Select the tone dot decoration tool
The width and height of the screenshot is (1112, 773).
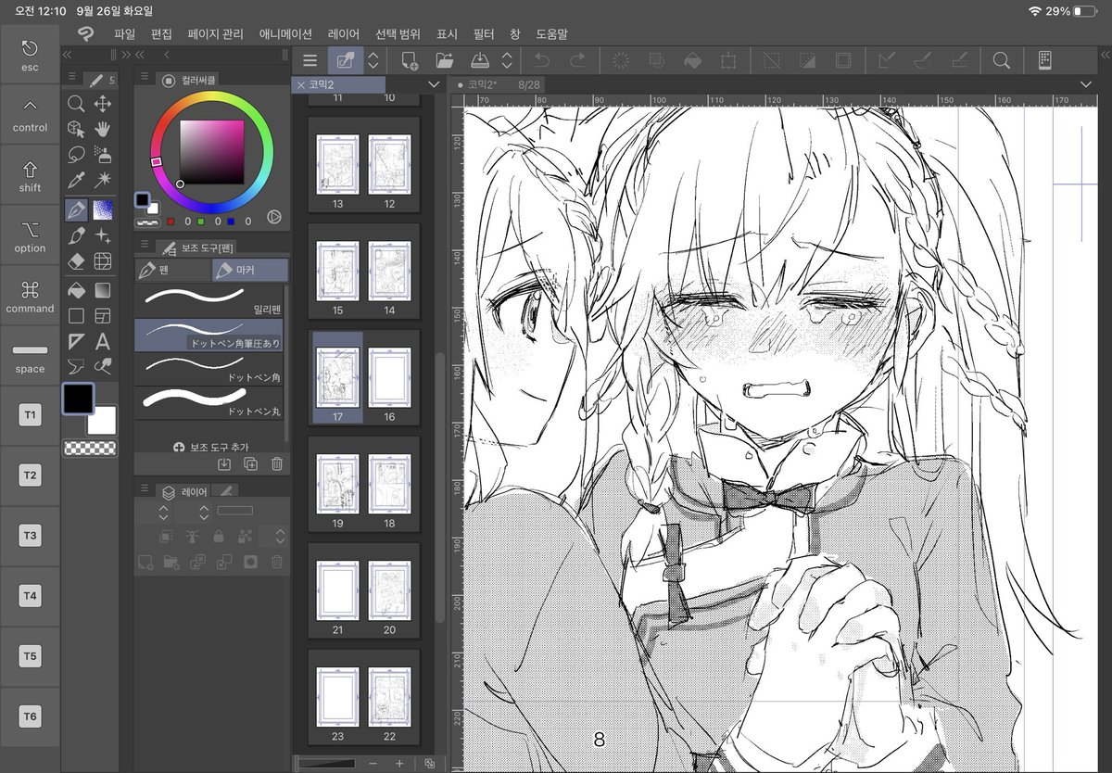(x=103, y=209)
